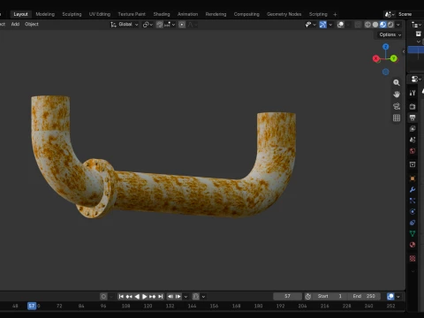Switch to UV Editing workspace tab

point(100,14)
